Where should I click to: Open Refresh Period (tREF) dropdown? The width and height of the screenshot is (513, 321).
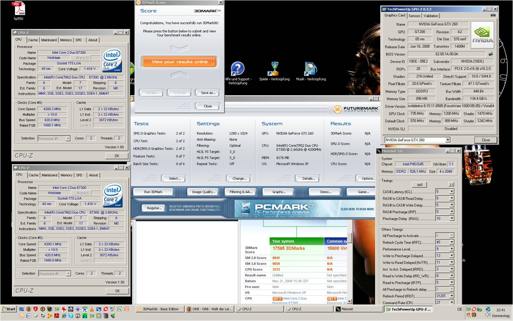point(452,296)
